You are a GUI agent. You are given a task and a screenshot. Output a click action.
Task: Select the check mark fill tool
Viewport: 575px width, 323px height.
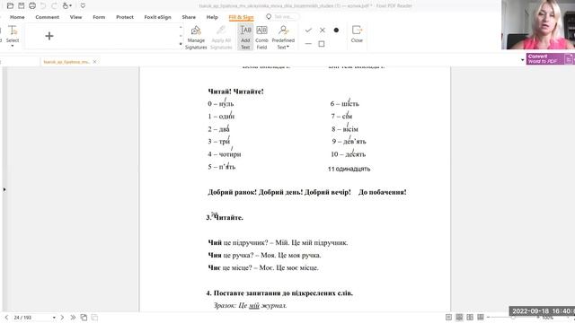coord(308,31)
